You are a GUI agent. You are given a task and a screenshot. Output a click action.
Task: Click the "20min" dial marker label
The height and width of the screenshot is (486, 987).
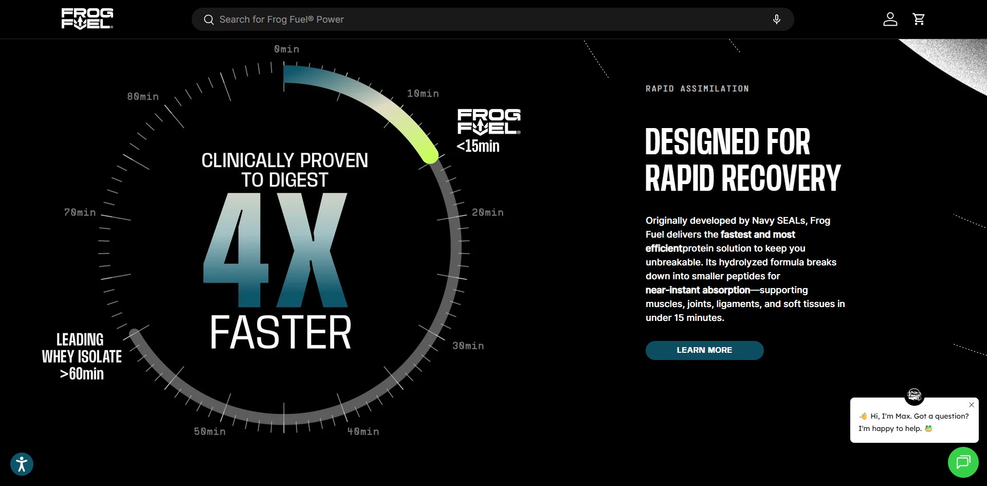click(488, 212)
